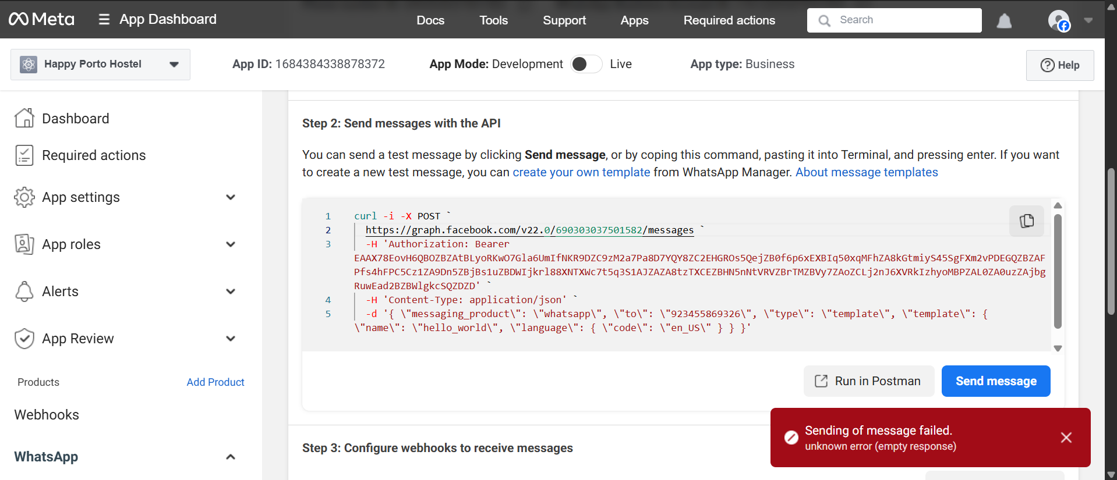Click the notifications bell icon
The height and width of the screenshot is (480, 1117).
[x=1004, y=21]
